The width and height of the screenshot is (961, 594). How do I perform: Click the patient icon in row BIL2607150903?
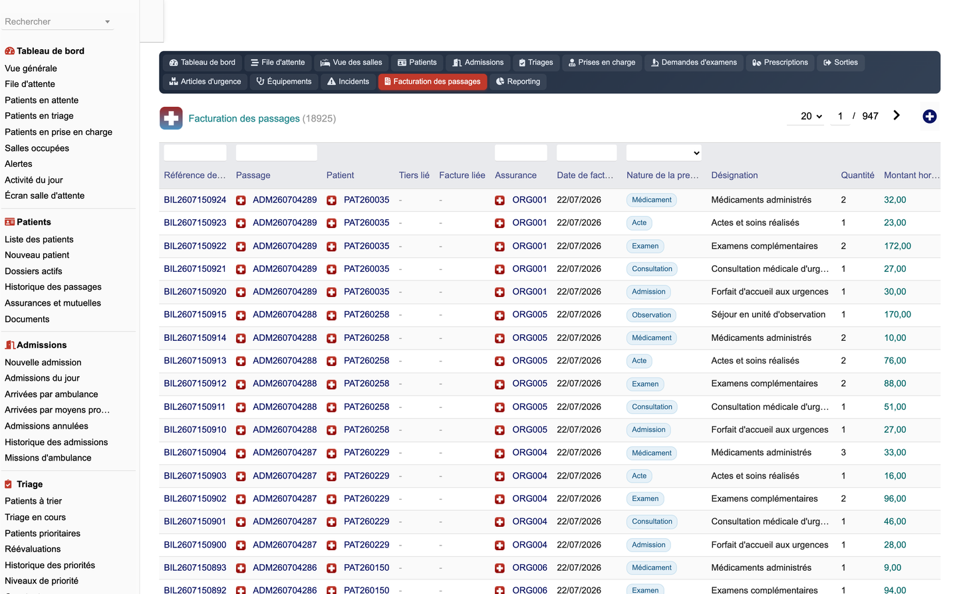click(x=331, y=476)
